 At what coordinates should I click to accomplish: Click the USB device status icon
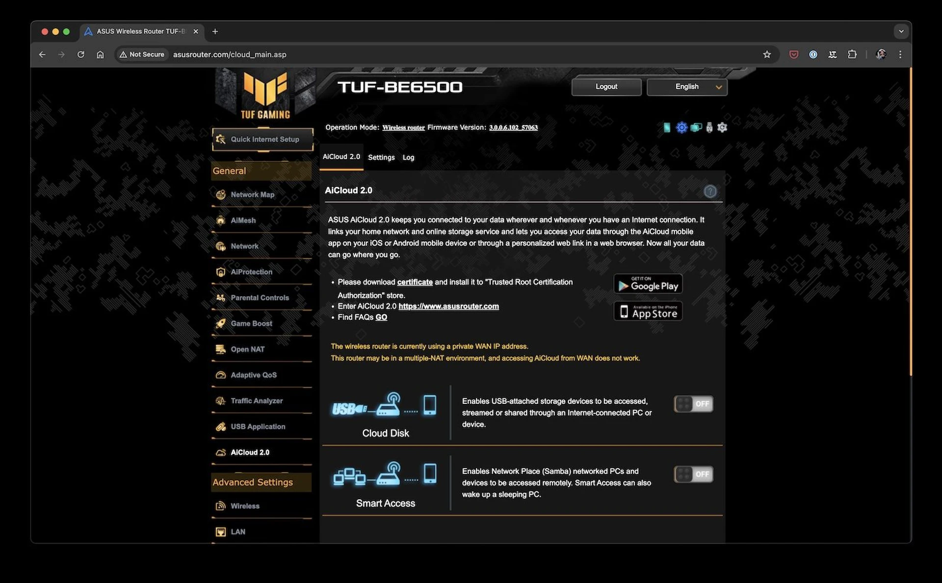(709, 127)
